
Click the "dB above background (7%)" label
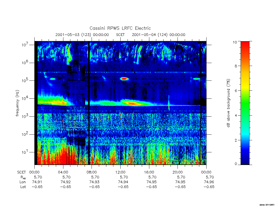(x=228, y=103)
